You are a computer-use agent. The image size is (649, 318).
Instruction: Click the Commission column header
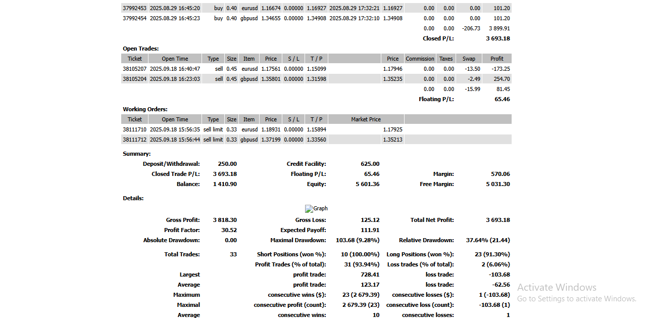pyautogui.click(x=420, y=59)
